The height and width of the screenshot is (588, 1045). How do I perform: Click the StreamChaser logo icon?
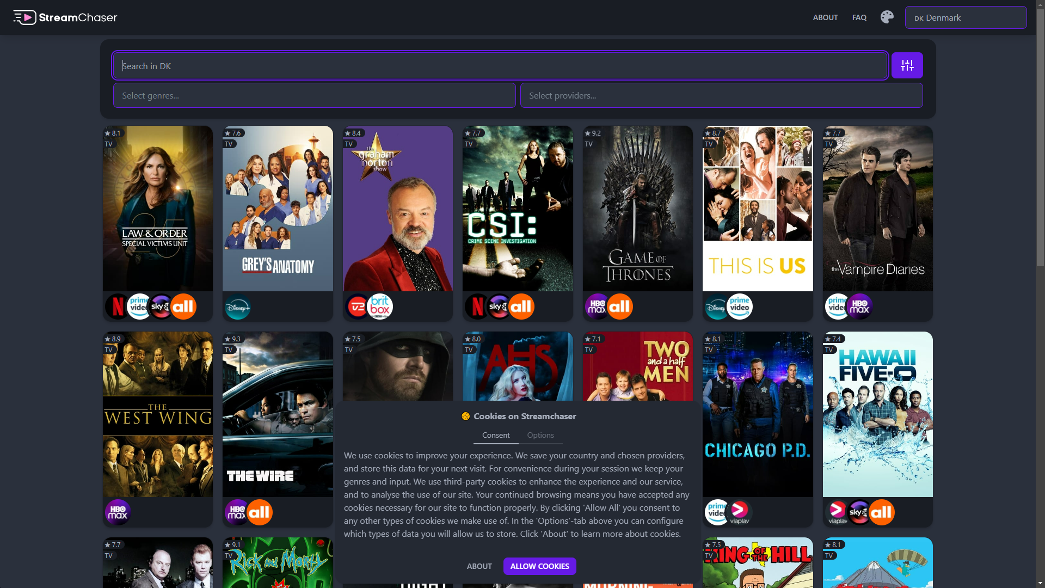pyautogui.click(x=25, y=17)
